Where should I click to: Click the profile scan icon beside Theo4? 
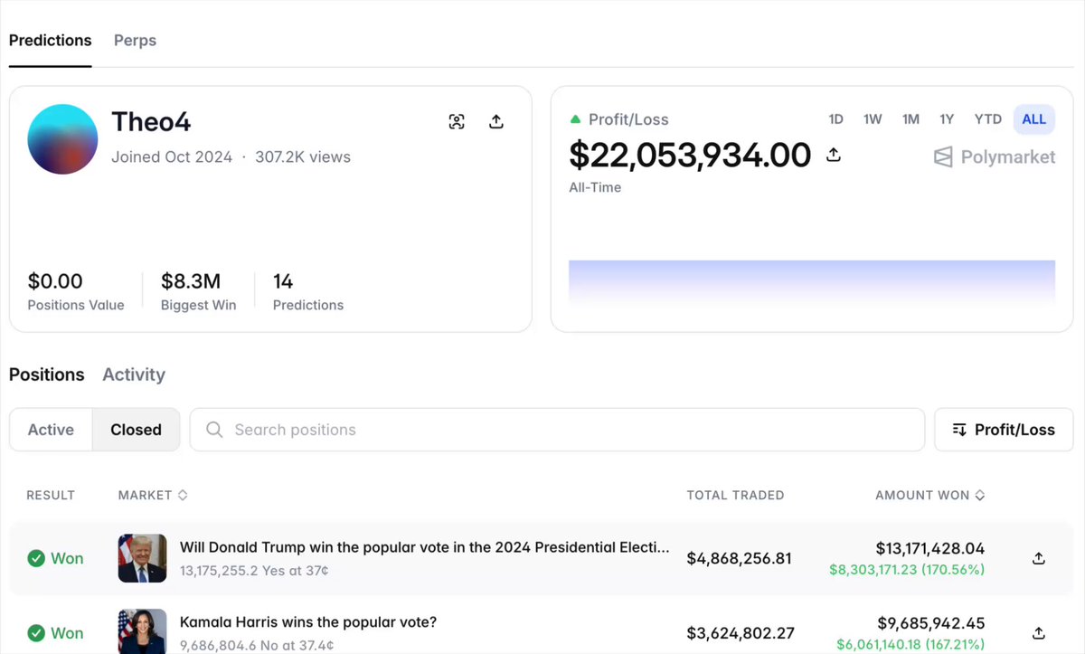[457, 121]
